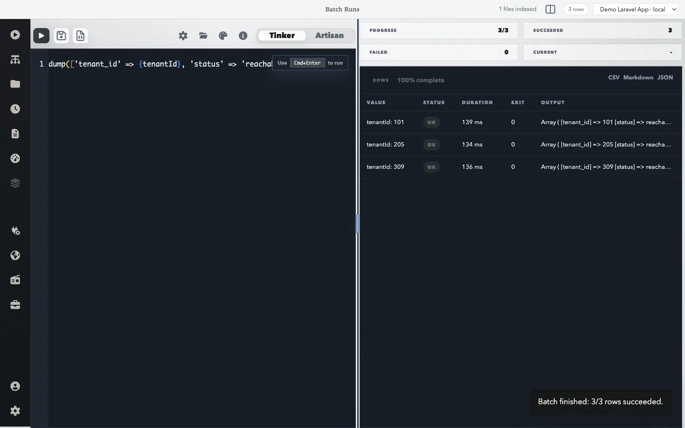Open the sitemap hierarchy icon in sidebar
This screenshot has width=685, height=428.
(x=15, y=59)
